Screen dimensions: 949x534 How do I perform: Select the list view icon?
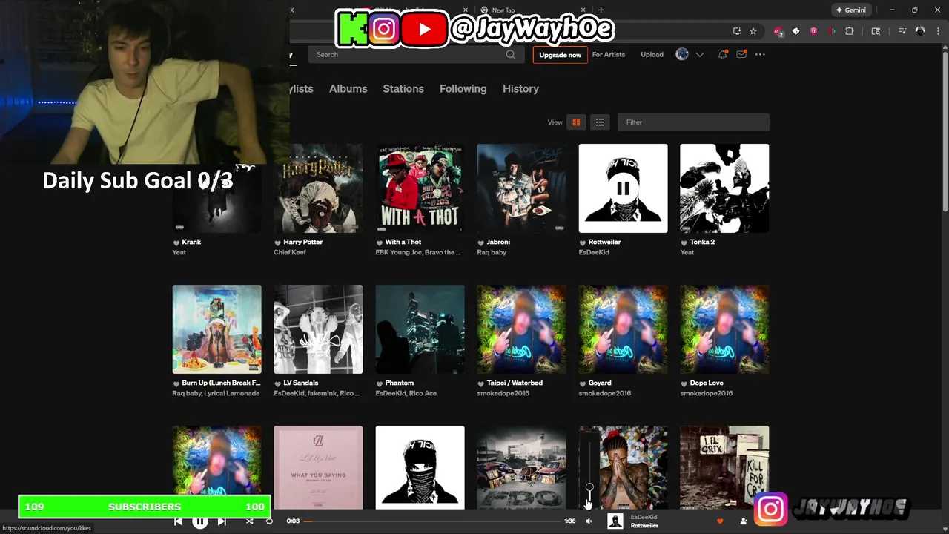pyautogui.click(x=600, y=122)
